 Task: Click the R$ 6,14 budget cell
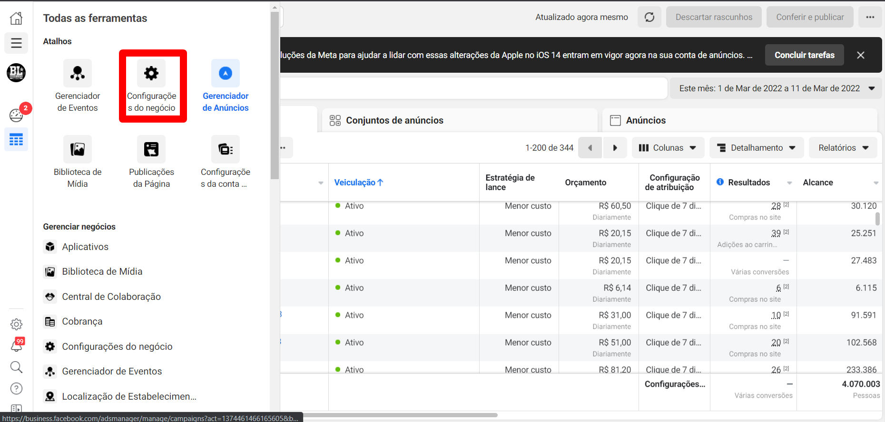[x=617, y=288]
